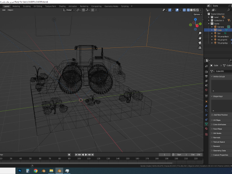Open the Object Constraints properties tab
Screen dimensions: 232x174
206,119
